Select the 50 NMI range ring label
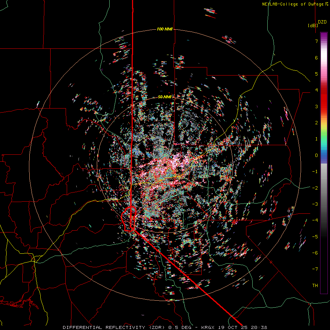 165,97
